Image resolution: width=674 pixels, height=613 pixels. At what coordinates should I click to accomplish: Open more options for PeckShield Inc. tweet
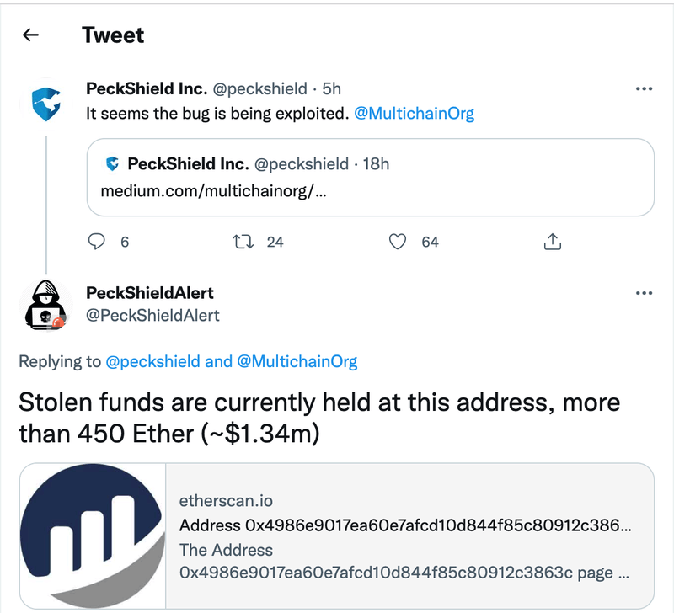[x=644, y=88]
